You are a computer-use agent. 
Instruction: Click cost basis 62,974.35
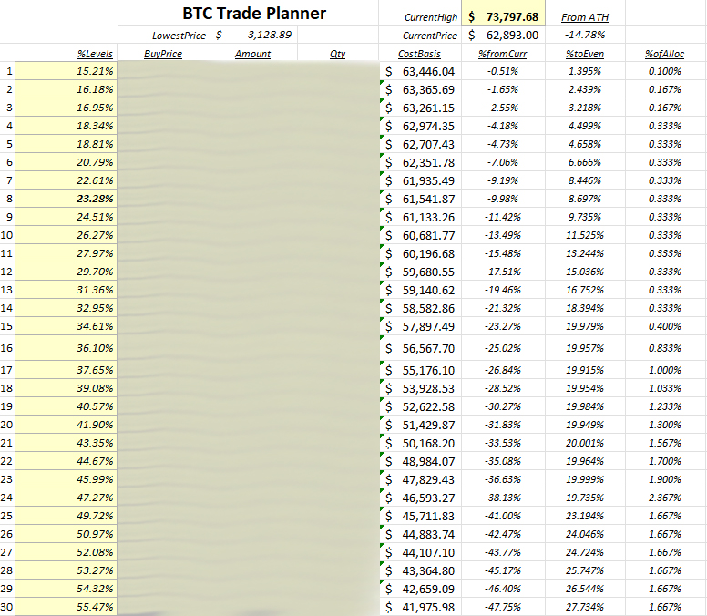pos(420,126)
